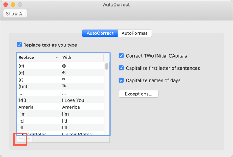Pick the (e) euro symbol row
The height and width of the screenshot is (157, 233).
pyautogui.click(x=60, y=73)
